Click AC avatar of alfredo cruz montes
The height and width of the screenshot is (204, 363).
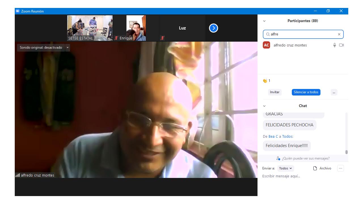[x=266, y=45]
